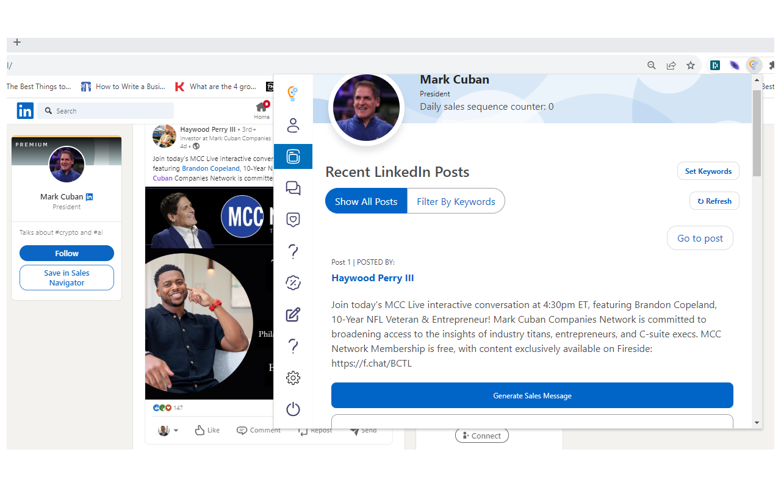This screenshot has height=488, width=781.
Task: Open the person profile icon in extension sidebar
Action: (x=293, y=125)
